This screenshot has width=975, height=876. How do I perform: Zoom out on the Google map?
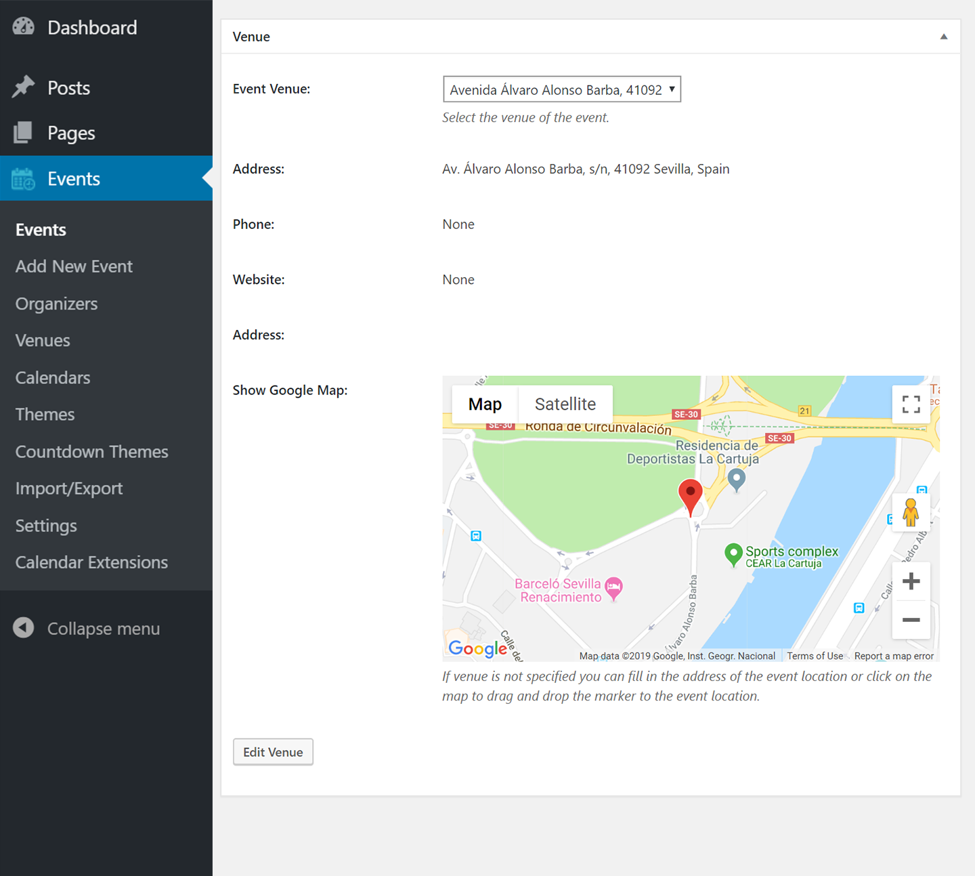pyautogui.click(x=911, y=620)
